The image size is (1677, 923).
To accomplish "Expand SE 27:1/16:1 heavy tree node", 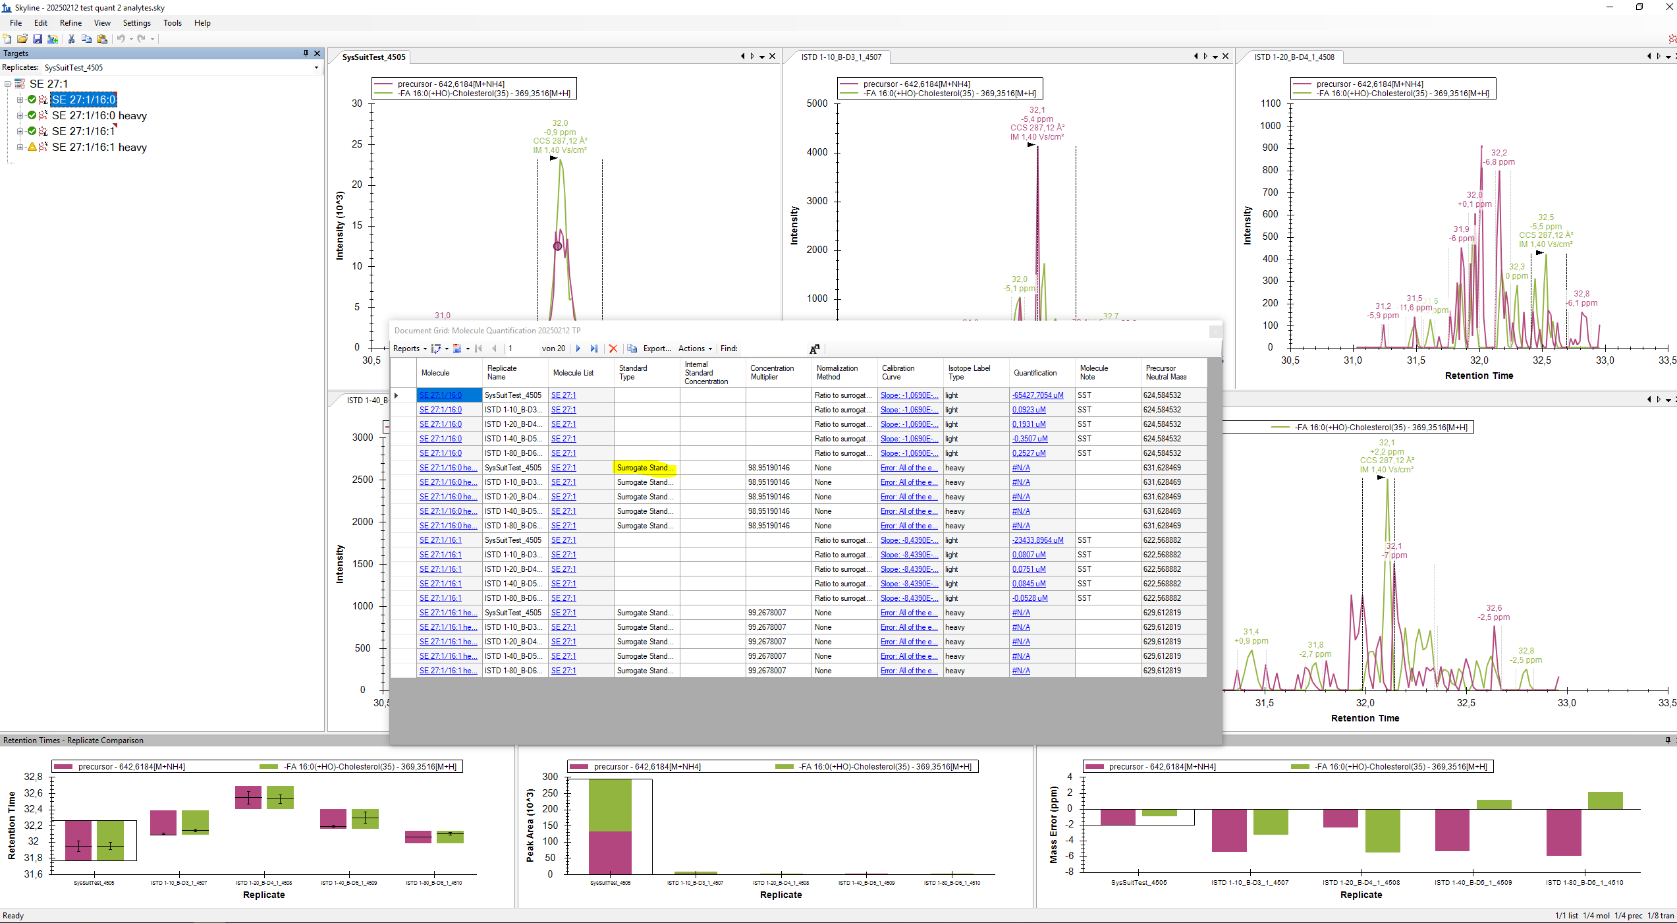I will [20, 148].
